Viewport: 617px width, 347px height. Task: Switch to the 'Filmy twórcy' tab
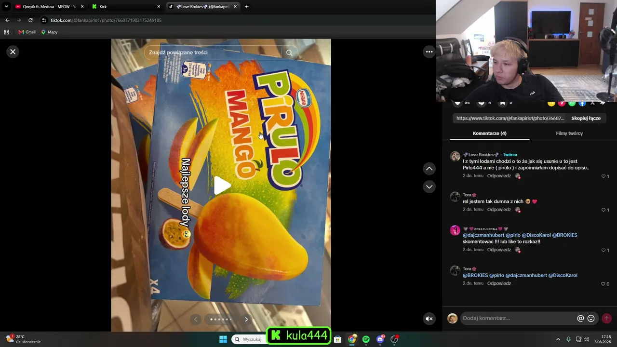[x=569, y=133]
